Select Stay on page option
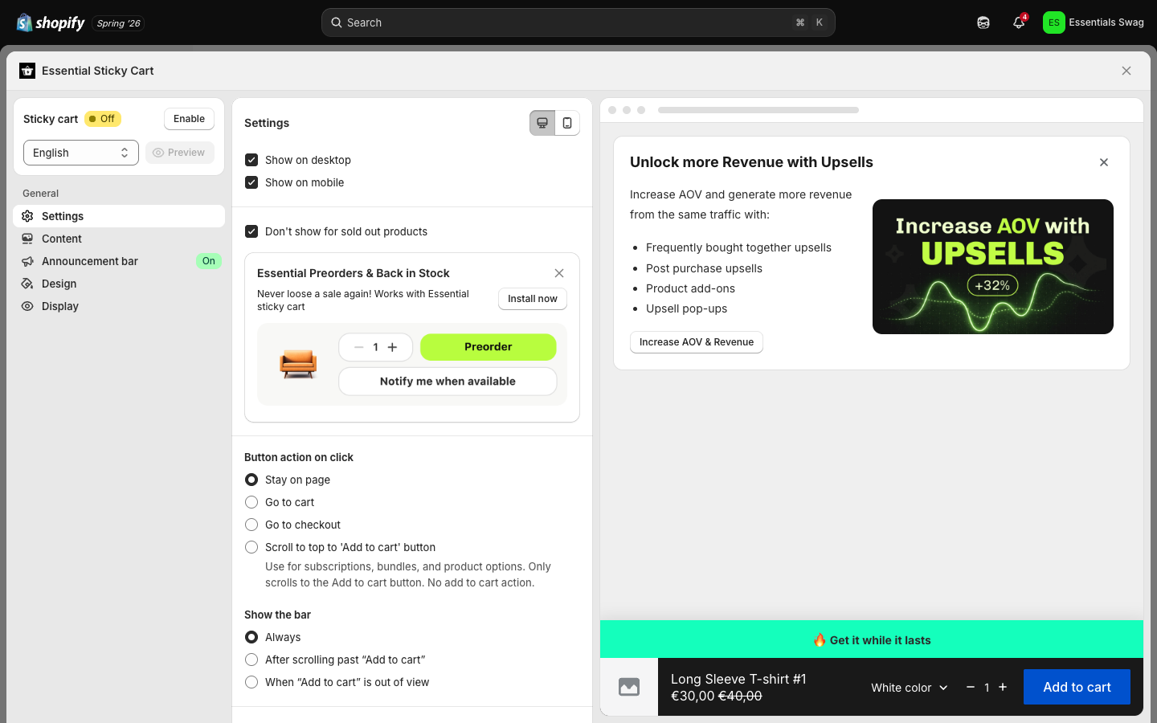Screen dimensions: 1157x723 [x=251, y=480]
